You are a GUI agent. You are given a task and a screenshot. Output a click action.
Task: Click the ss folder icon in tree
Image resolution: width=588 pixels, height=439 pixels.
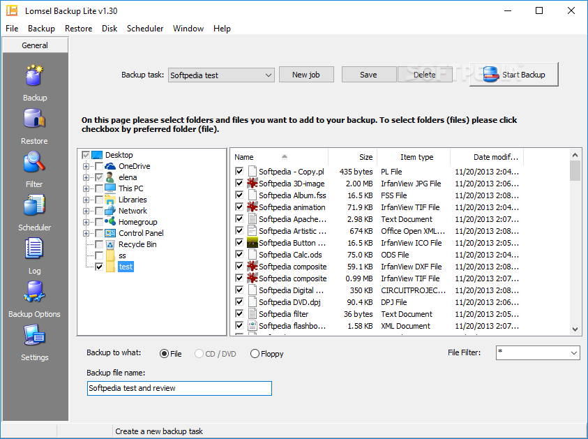click(x=110, y=255)
